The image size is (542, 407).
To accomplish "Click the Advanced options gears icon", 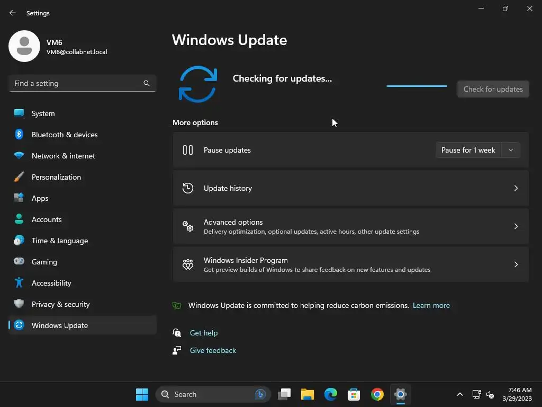I will [188, 226].
